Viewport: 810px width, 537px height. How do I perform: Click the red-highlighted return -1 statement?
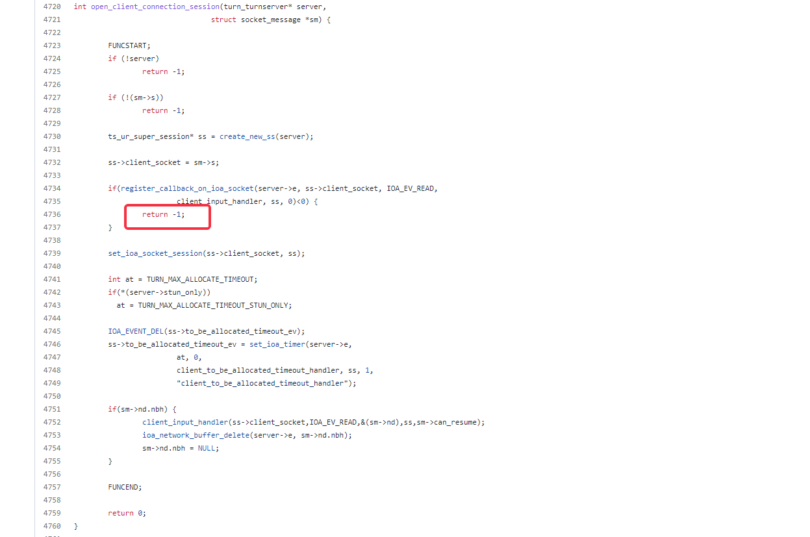tap(163, 214)
